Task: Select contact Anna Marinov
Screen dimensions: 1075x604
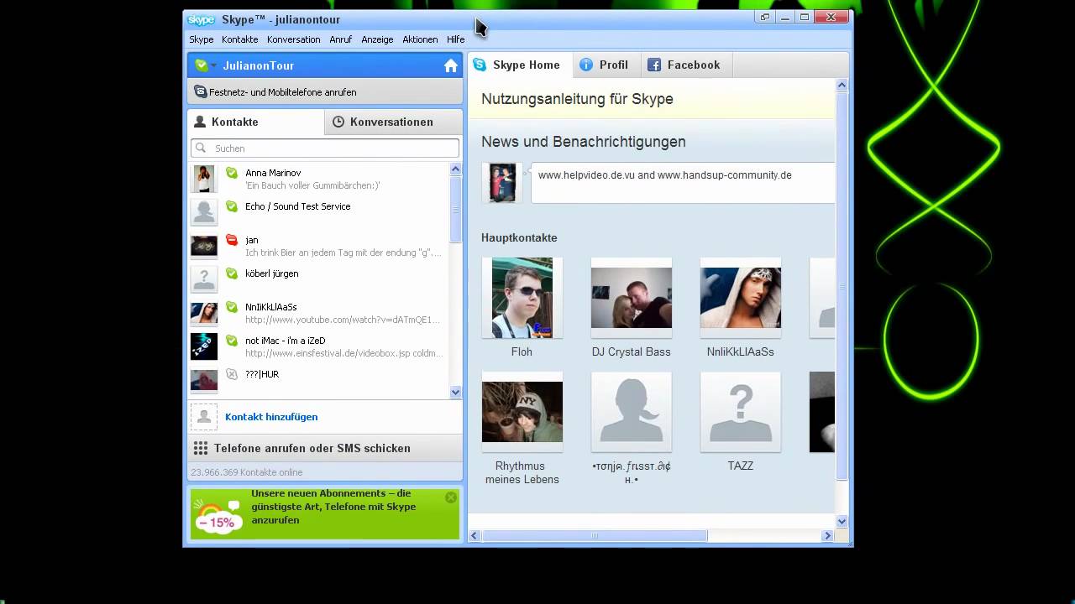Action: [x=318, y=179]
